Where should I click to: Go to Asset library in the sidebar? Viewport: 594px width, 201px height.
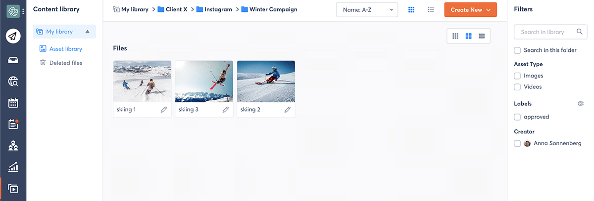(x=65, y=49)
